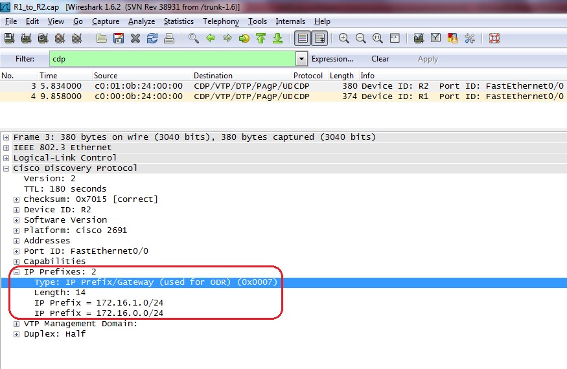
Task: Print packets with printer icon
Action: point(169,38)
